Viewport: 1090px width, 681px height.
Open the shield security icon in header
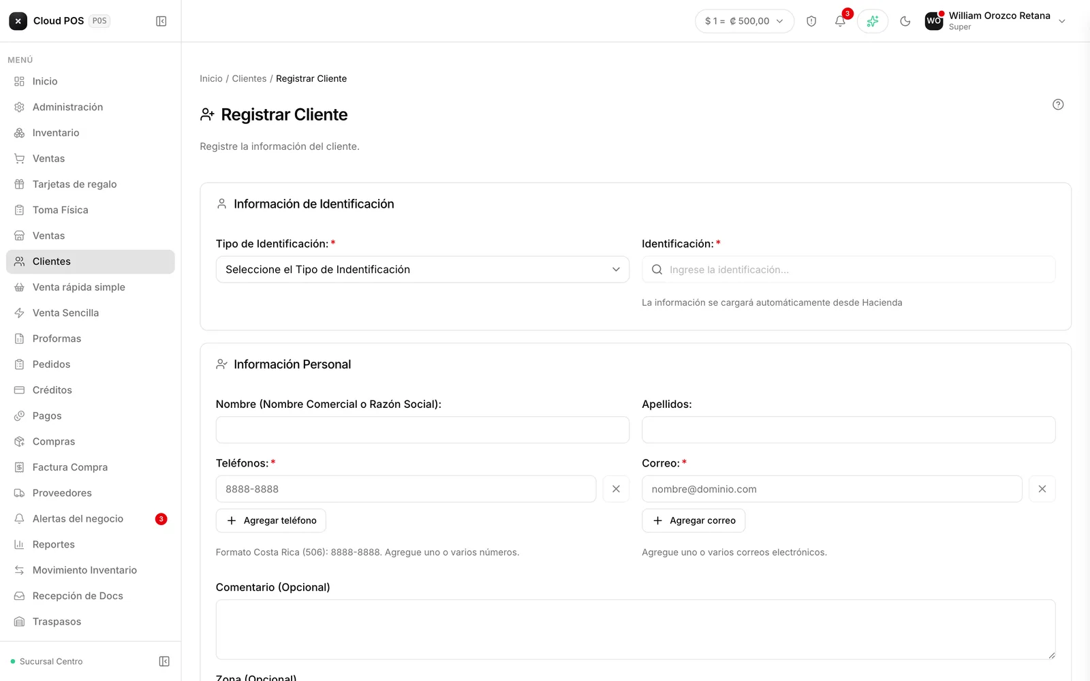coord(811,21)
